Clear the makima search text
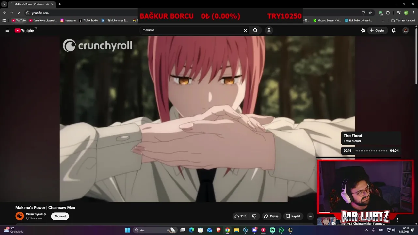 click(x=245, y=30)
